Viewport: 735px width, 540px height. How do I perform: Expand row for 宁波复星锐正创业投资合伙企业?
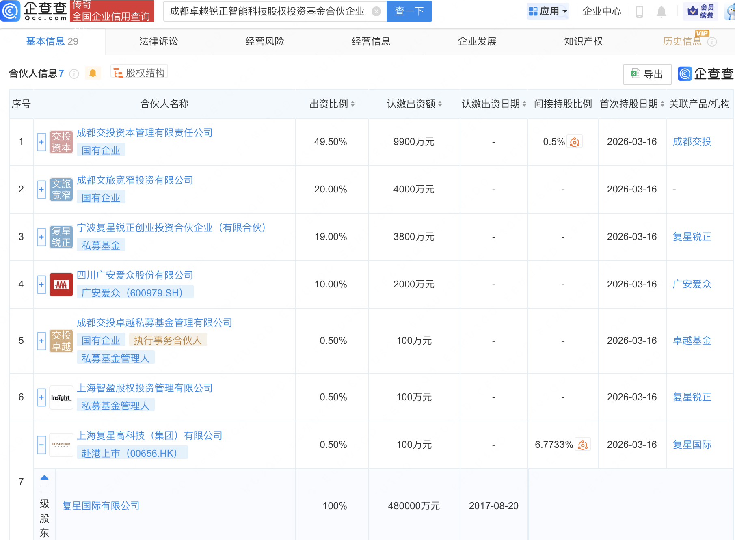point(41,237)
